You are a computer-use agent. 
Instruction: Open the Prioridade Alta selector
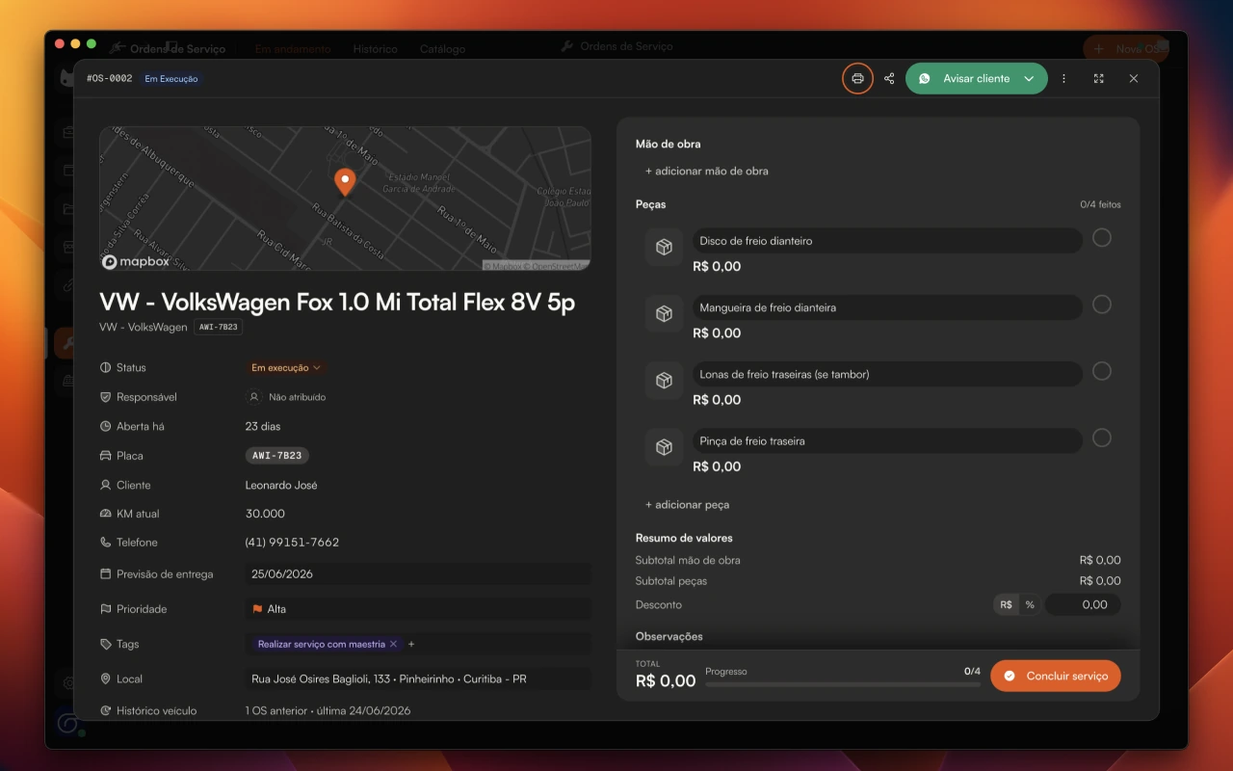point(418,609)
